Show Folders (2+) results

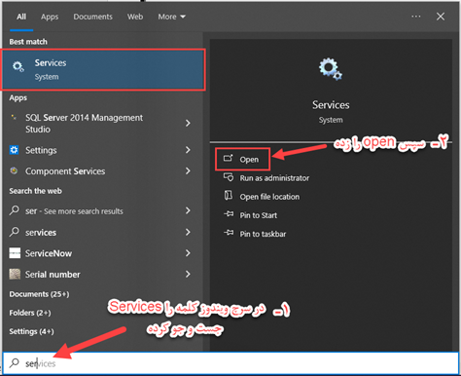30,313
